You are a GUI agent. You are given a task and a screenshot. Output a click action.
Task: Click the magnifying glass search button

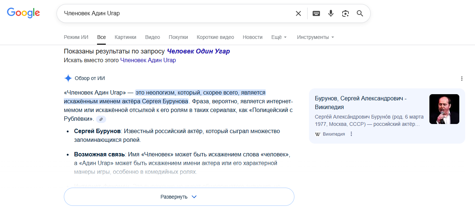click(360, 13)
